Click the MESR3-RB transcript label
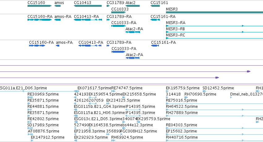 pyautogui.click(x=175, y=29)
